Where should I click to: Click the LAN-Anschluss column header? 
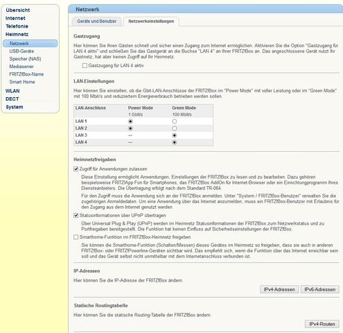(90, 108)
